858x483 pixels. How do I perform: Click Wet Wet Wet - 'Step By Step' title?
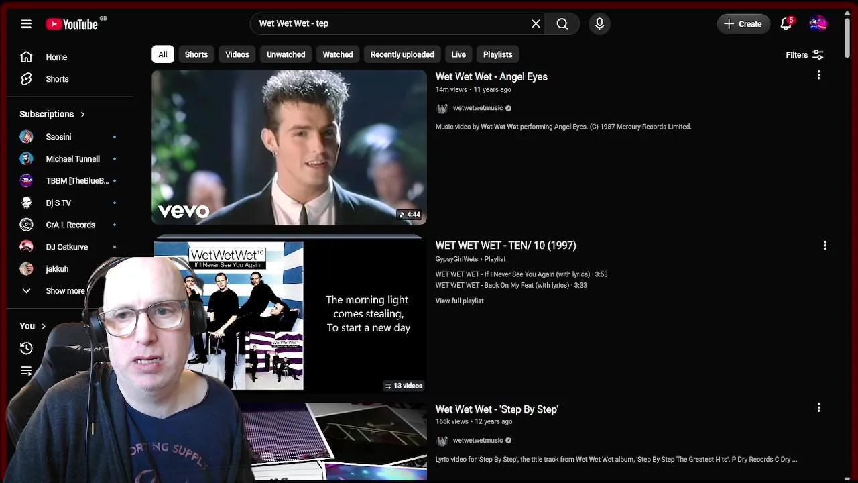(x=497, y=409)
